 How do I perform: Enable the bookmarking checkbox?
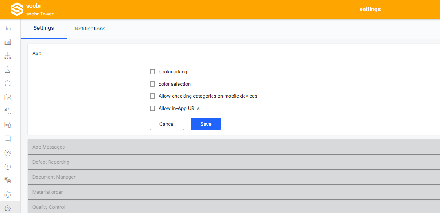coord(152,72)
